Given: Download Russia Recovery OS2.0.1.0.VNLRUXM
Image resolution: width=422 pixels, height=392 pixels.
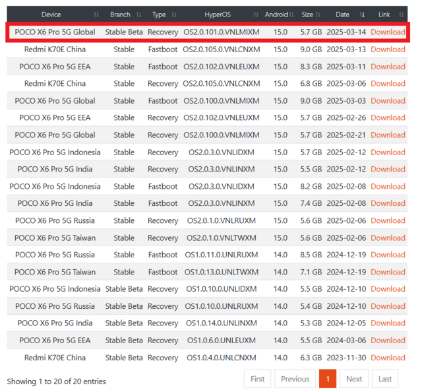Looking at the screenshot, I should [388, 220].
